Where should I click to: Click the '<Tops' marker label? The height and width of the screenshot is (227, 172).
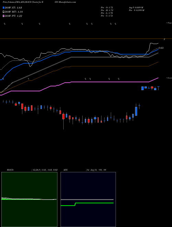pyautogui.click(x=169, y=23)
